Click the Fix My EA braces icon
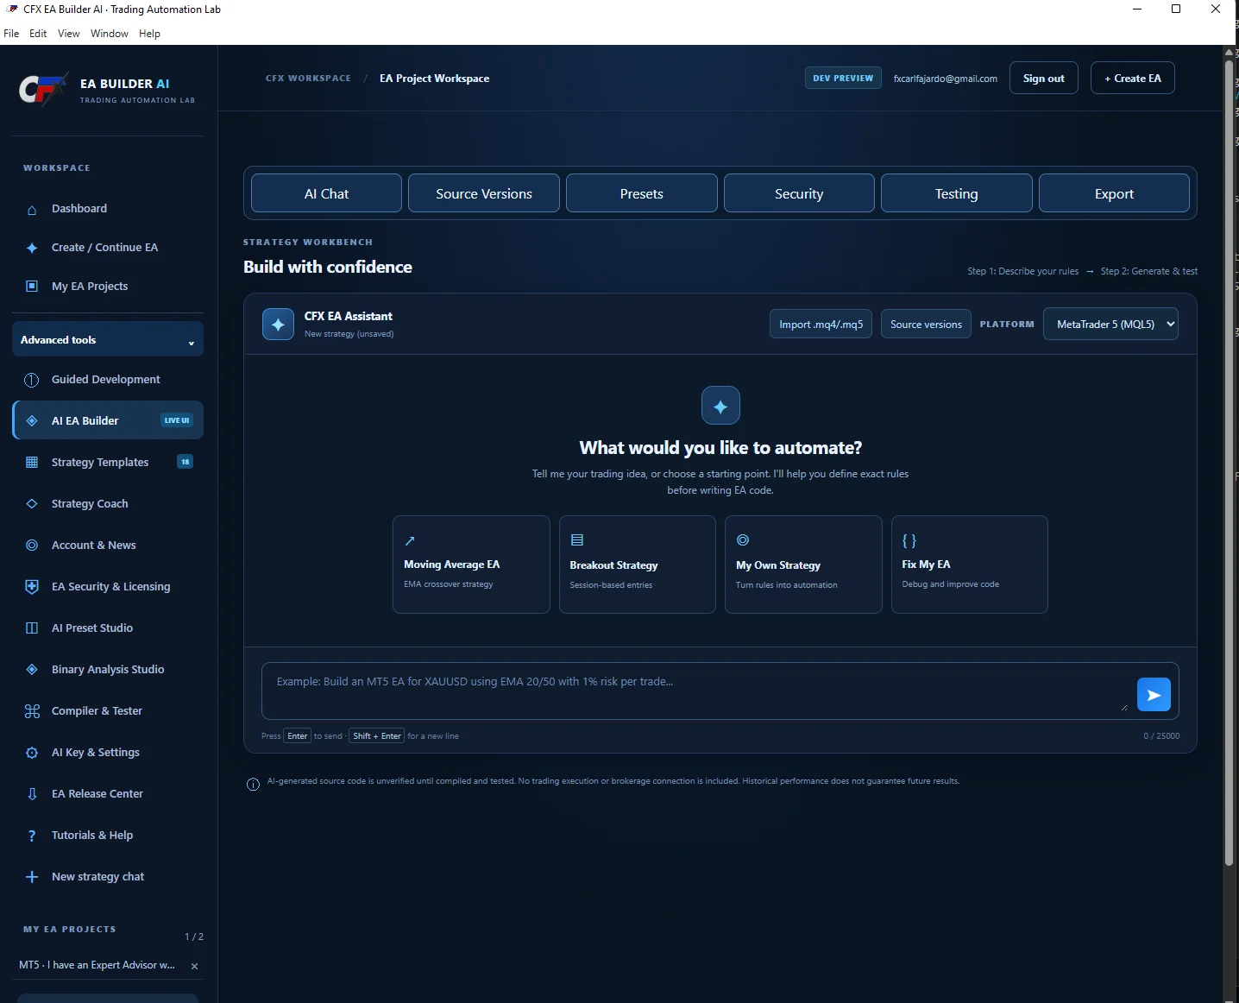 tap(909, 540)
